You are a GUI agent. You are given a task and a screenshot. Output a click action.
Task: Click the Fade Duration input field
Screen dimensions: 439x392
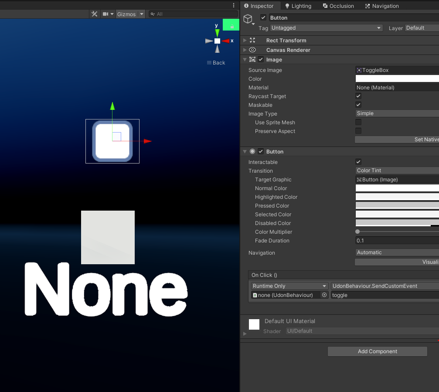(x=397, y=241)
